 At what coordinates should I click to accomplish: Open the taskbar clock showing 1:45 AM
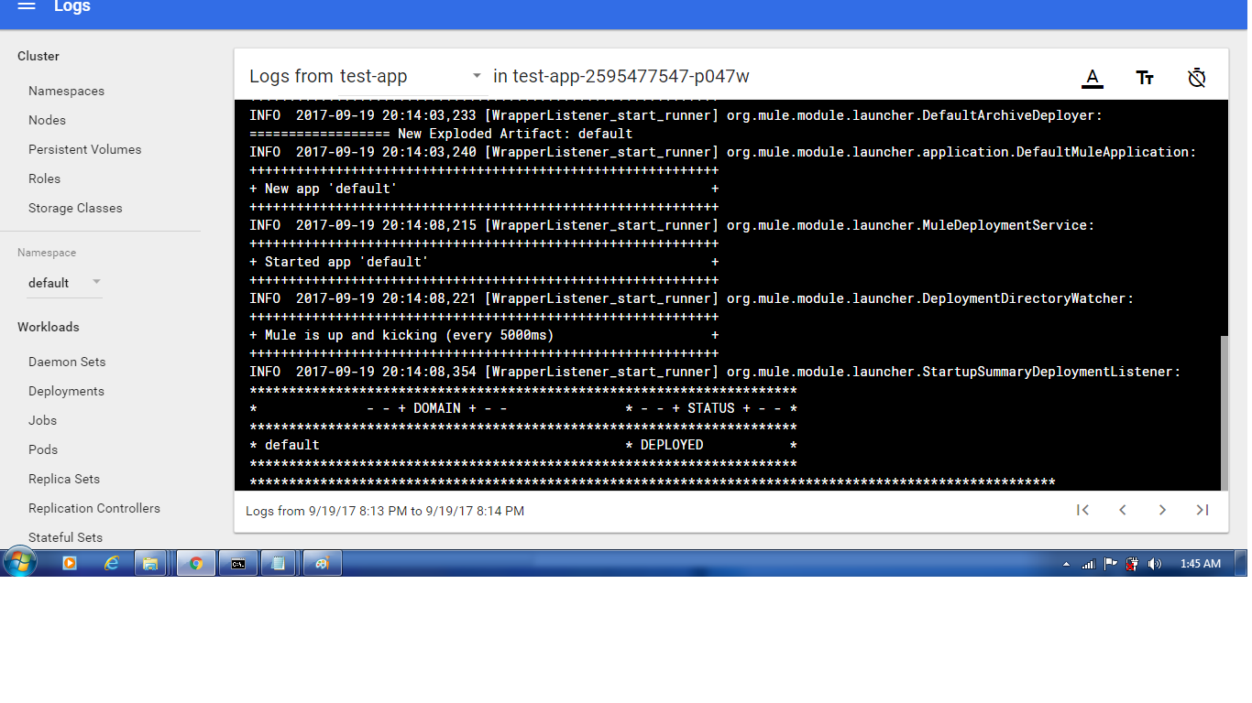click(1201, 564)
